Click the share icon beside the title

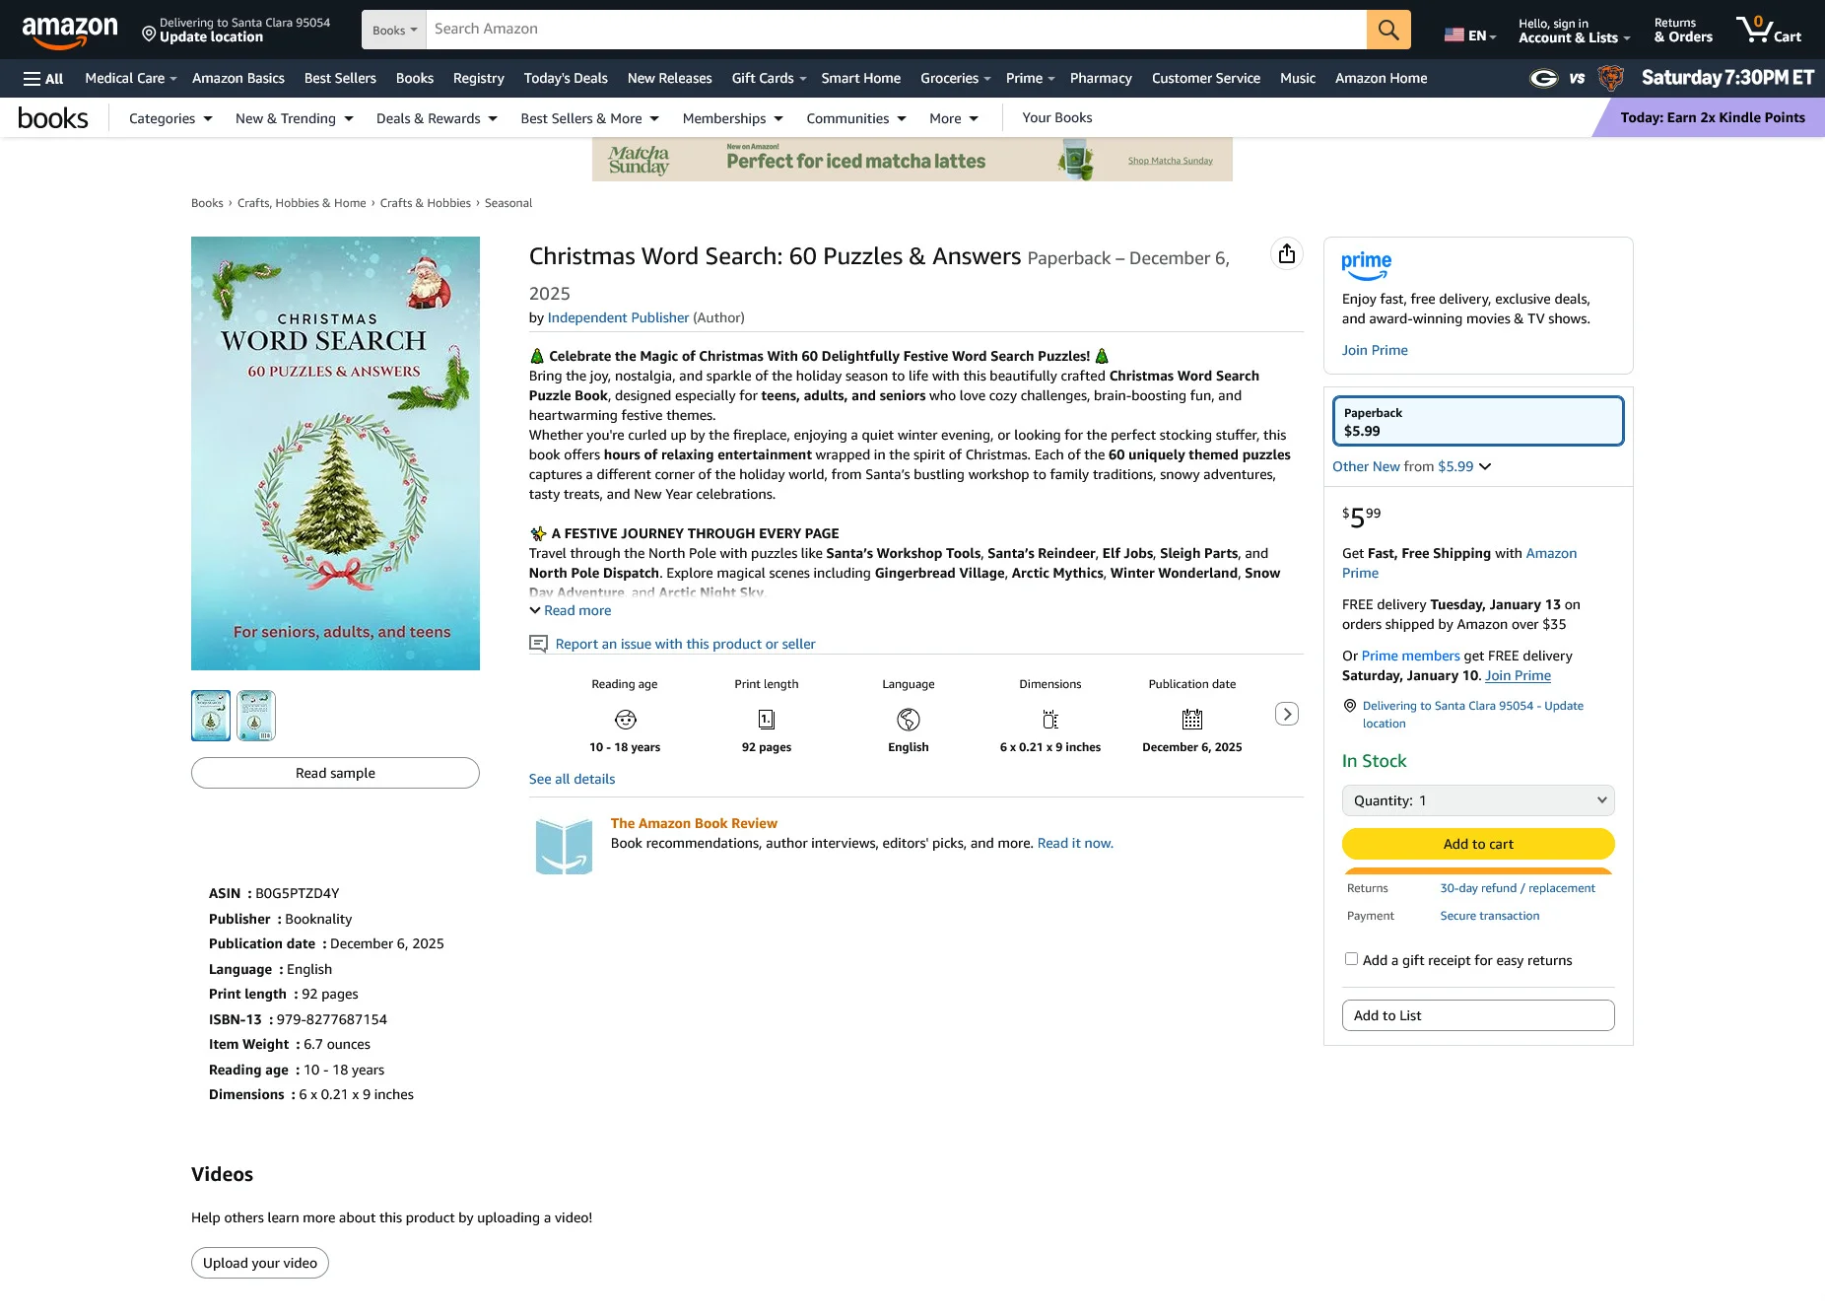tap(1286, 254)
